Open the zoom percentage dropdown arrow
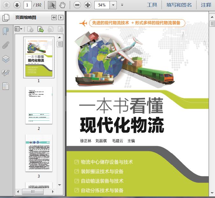Viewport: 215px width, 198px height. tap(113, 5)
